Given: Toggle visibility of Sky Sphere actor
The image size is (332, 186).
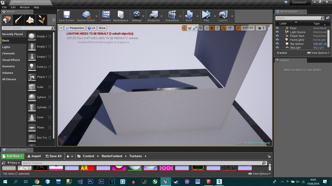Looking at the screenshot, I should 277,43.
